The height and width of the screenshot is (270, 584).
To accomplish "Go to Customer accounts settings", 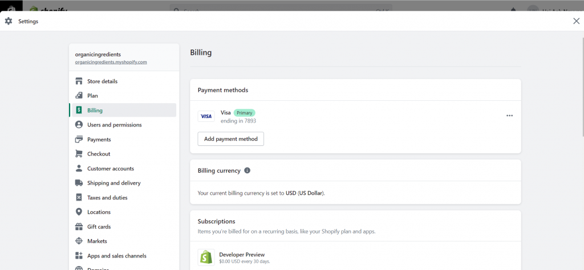I will pos(110,169).
